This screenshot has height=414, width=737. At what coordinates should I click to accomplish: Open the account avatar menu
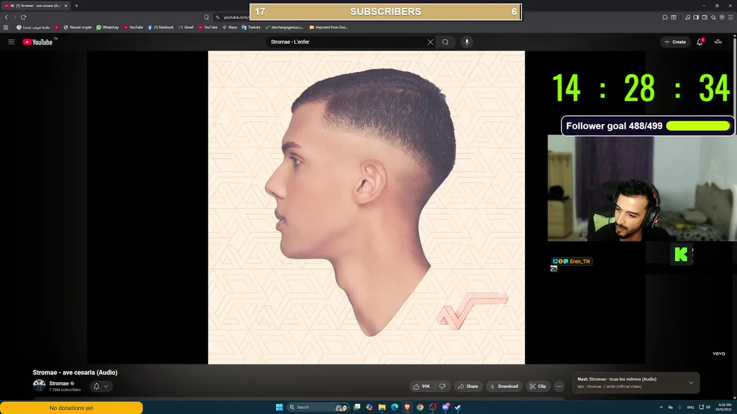718,42
